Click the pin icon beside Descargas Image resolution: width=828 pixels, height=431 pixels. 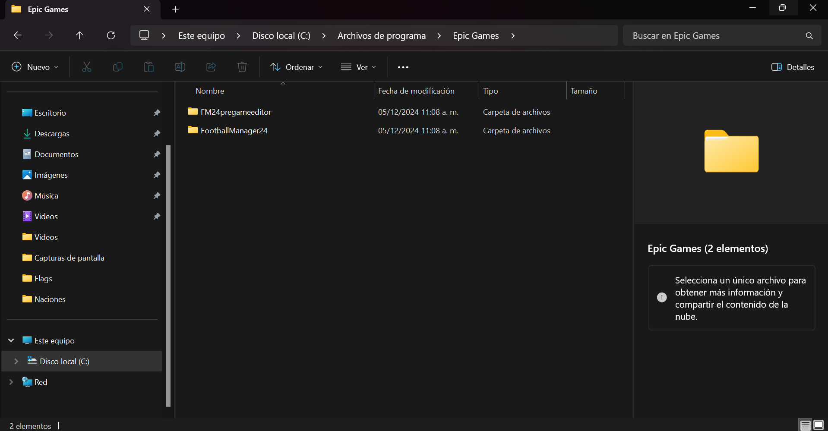[157, 133]
